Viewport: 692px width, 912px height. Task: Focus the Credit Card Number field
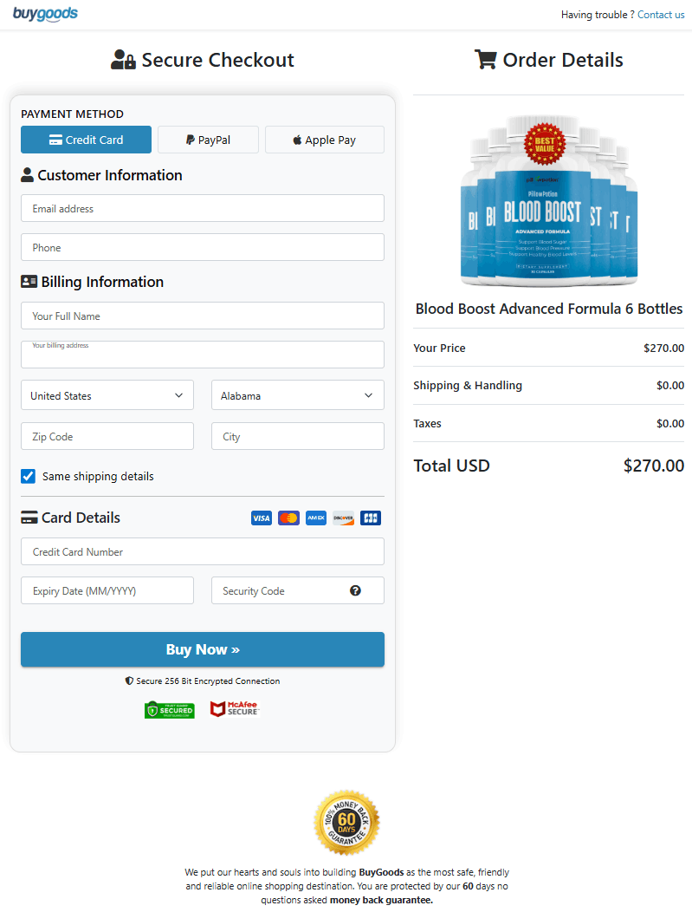click(203, 551)
